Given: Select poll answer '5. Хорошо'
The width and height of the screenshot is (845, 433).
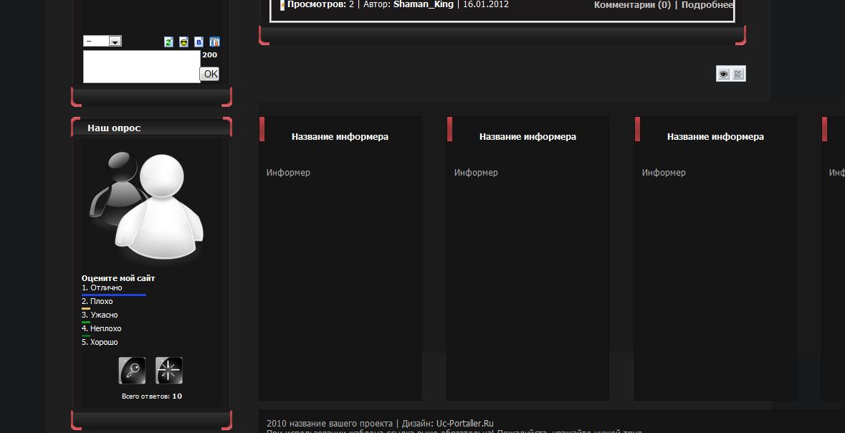Looking at the screenshot, I should 100,342.
